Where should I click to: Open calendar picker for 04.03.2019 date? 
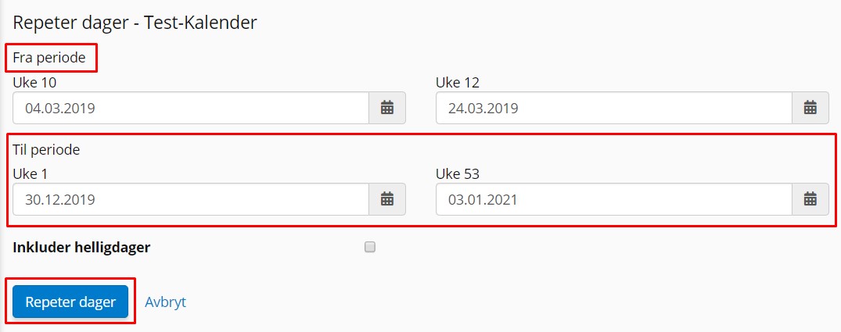(387, 108)
